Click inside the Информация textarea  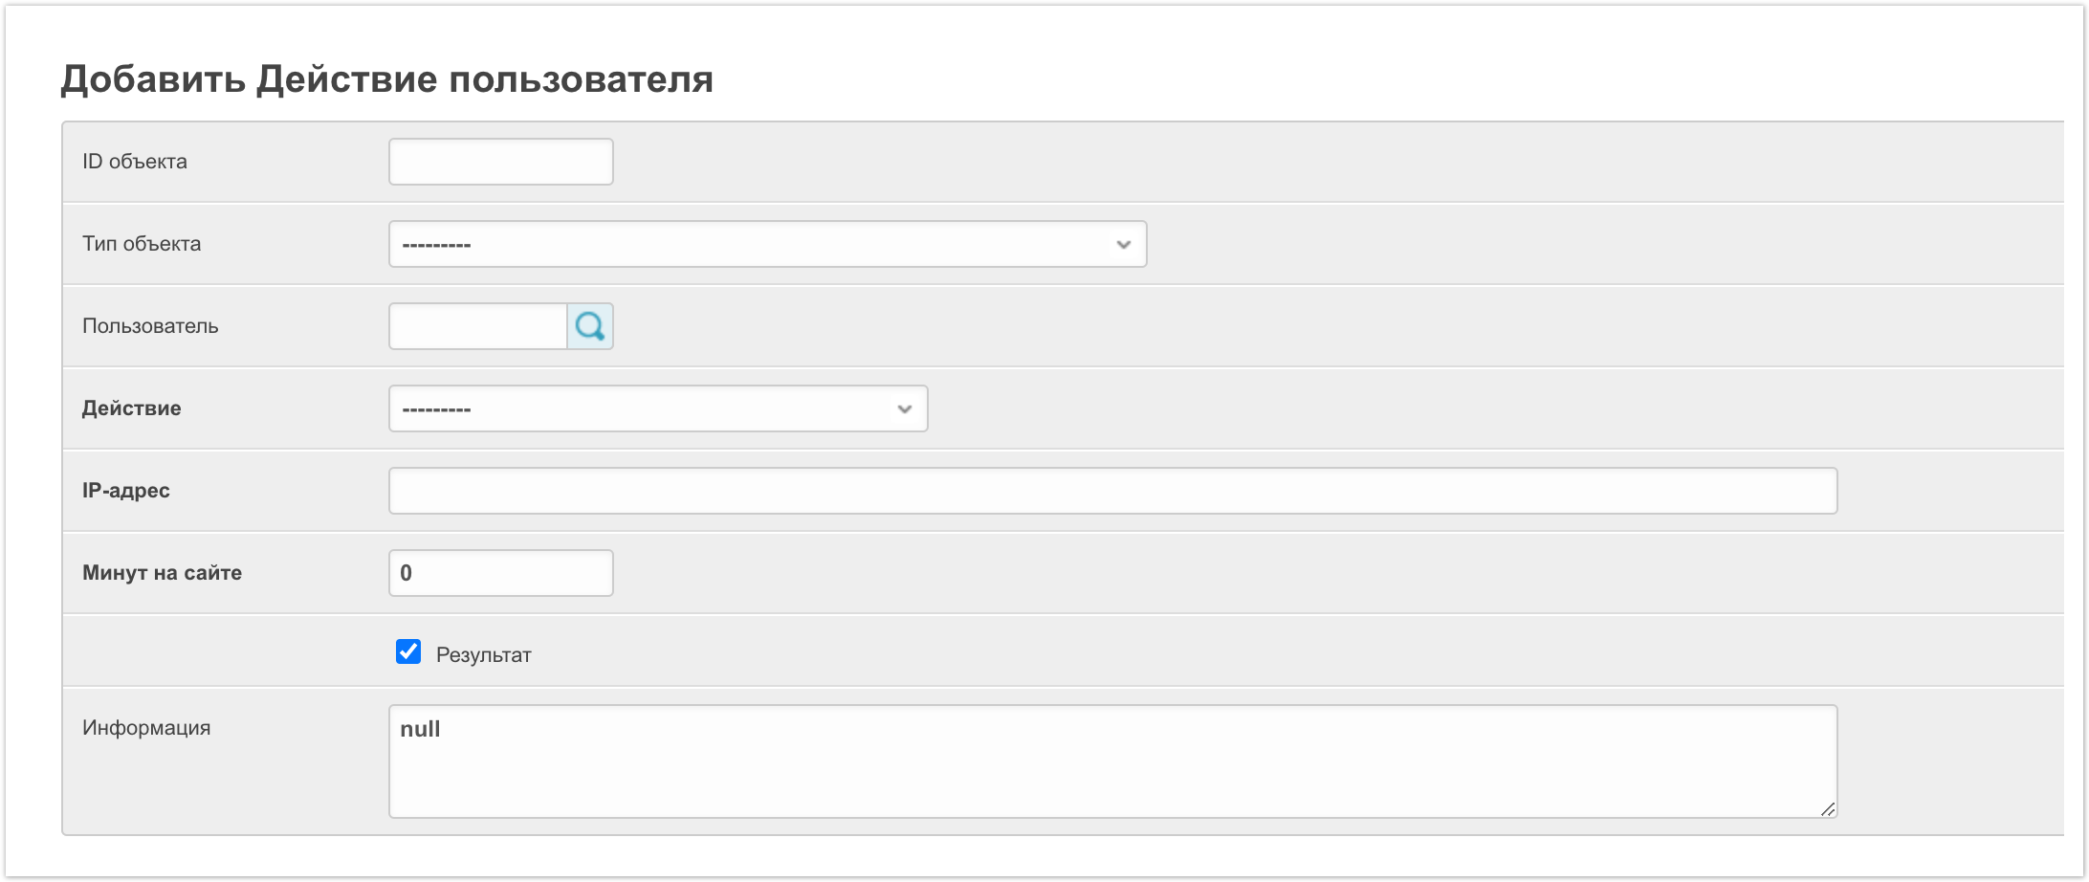pyautogui.click(x=1112, y=761)
